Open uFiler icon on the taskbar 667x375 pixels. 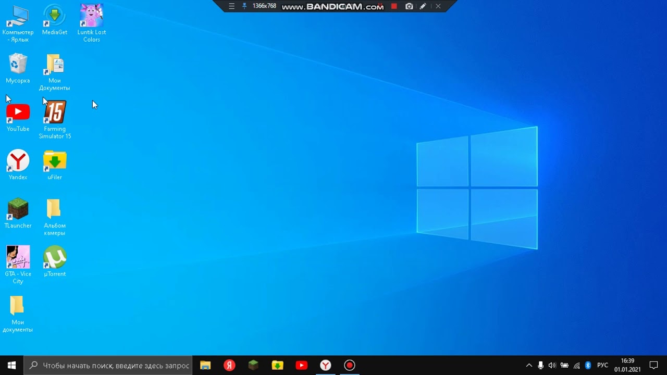coord(277,365)
